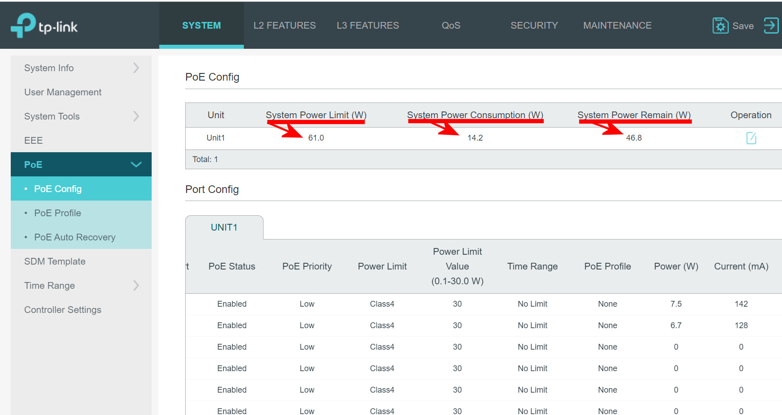Click the Time Range column header
The image size is (782, 415).
[x=532, y=266]
